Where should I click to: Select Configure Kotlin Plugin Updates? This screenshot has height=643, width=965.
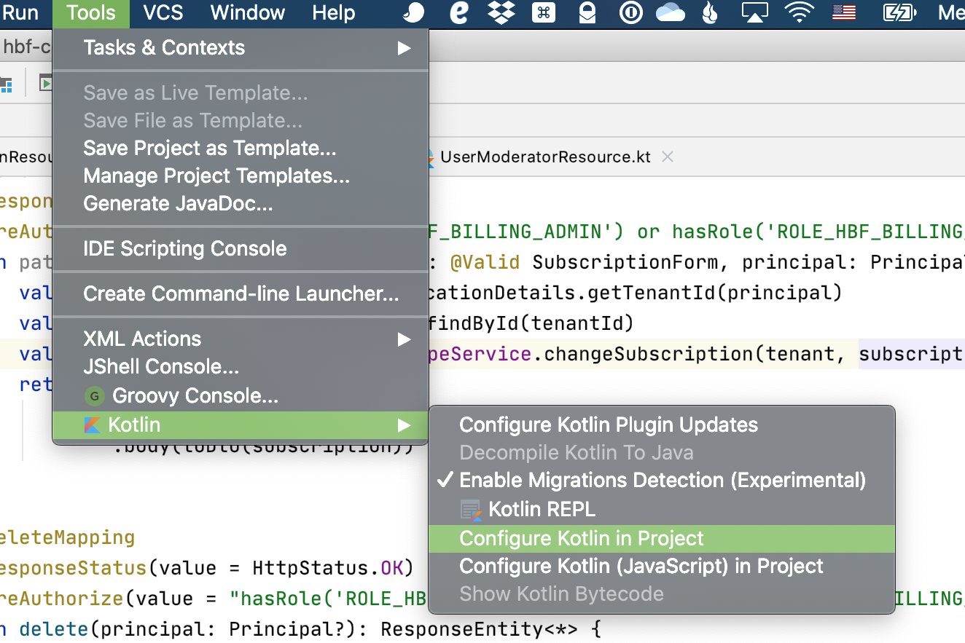coord(662,425)
